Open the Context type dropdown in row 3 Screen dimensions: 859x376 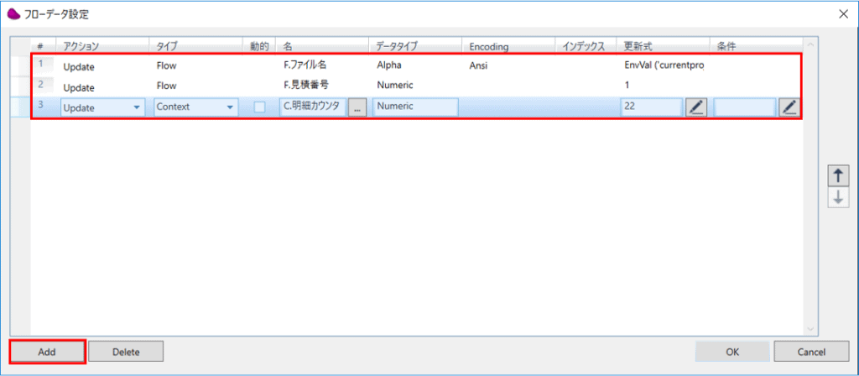click(x=229, y=107)
